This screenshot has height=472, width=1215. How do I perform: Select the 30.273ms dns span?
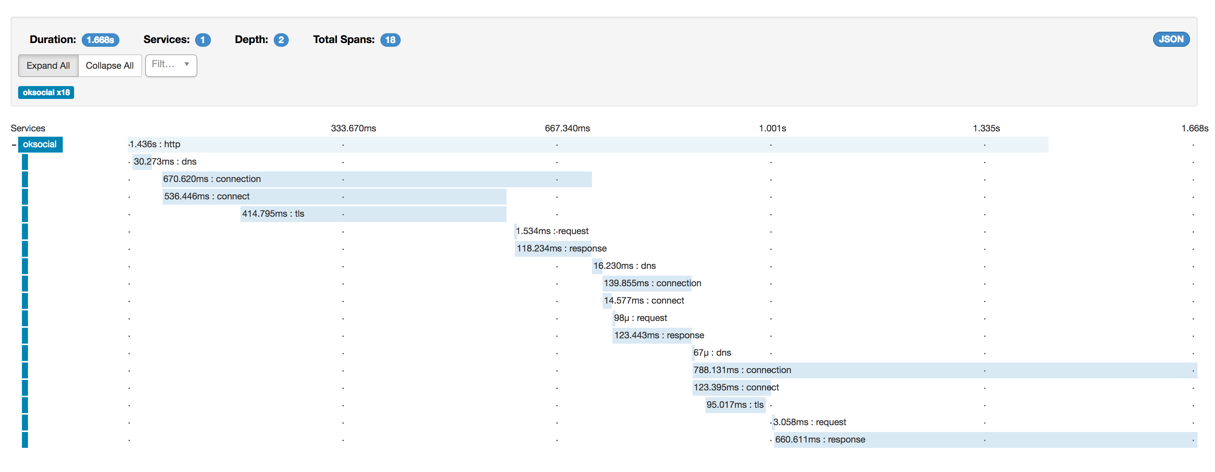click(142, 162)
